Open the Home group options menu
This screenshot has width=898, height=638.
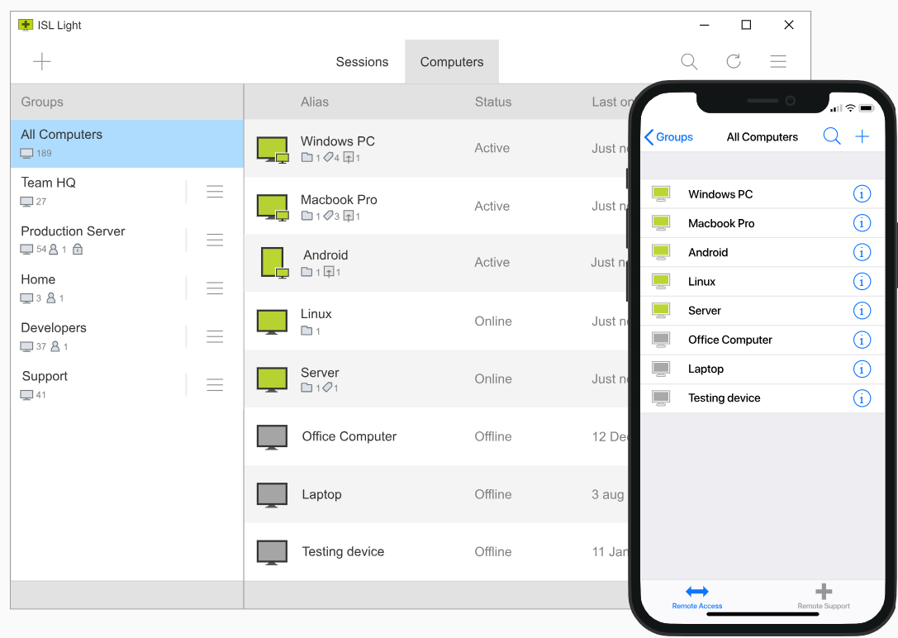215,288
